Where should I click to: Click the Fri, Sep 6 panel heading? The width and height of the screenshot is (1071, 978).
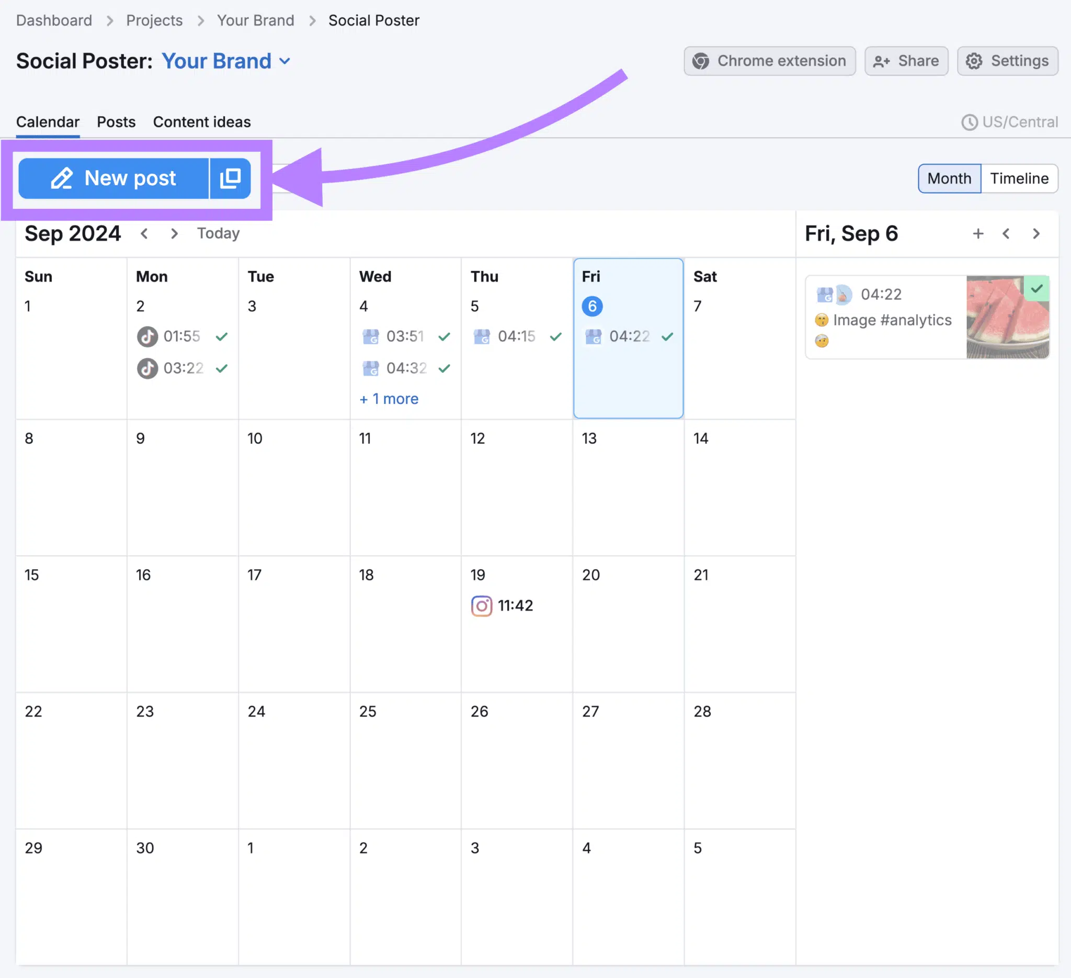click(851, 233)
